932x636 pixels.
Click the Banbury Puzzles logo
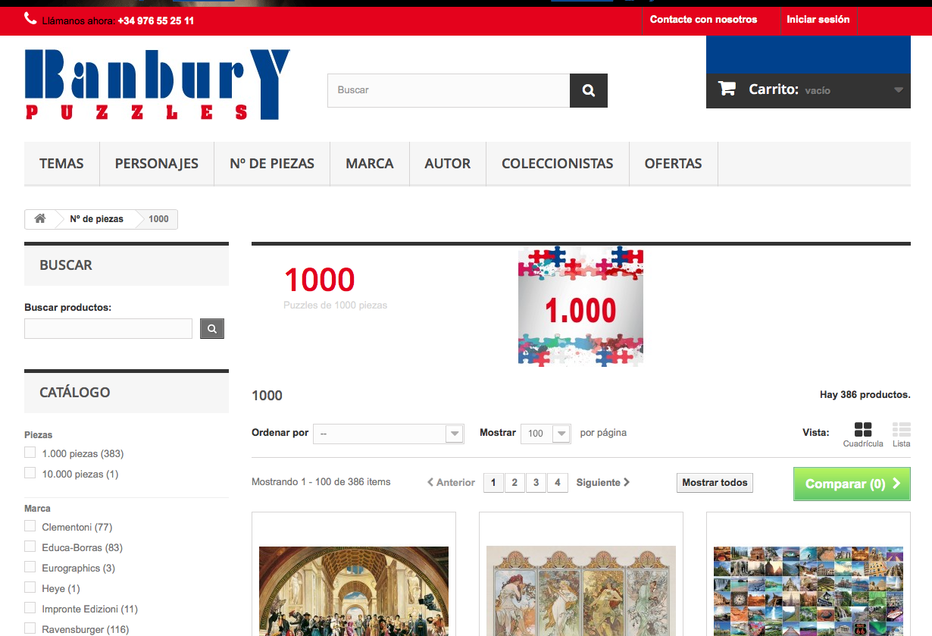click(158, 84)
